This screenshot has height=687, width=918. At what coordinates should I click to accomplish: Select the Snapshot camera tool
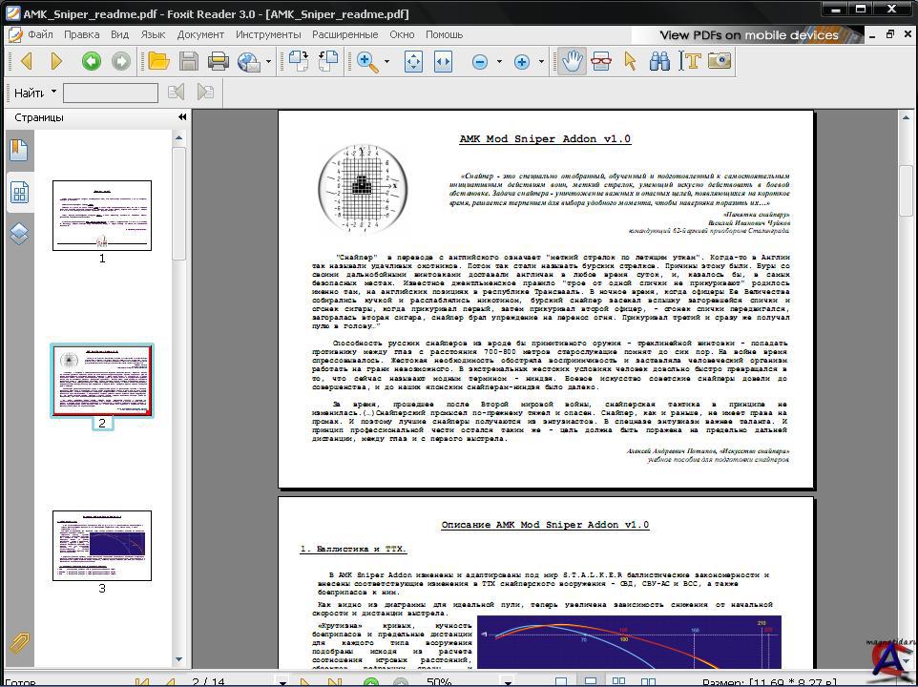click(x=719, y=62)
